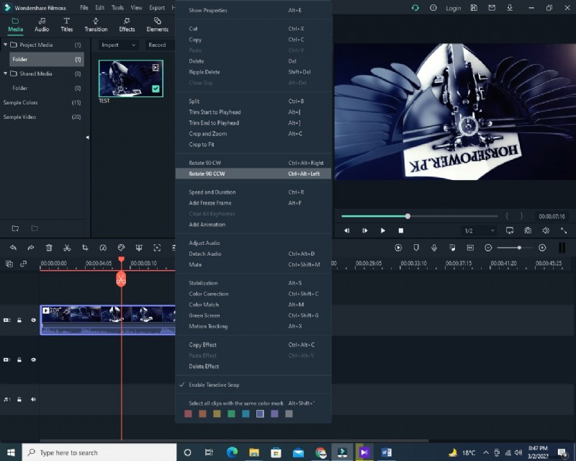Take a snapshot with the camera icon
Screen dimensions: 576x461
pyautogui.click(x=528, y=231)
